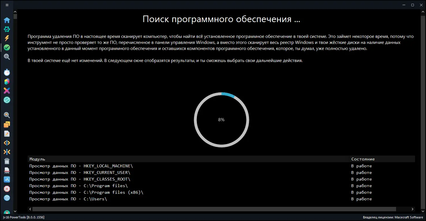Select the colorful cube software manager
The width and height of the screenshot is (426, 221).
(x=7, y=82)
